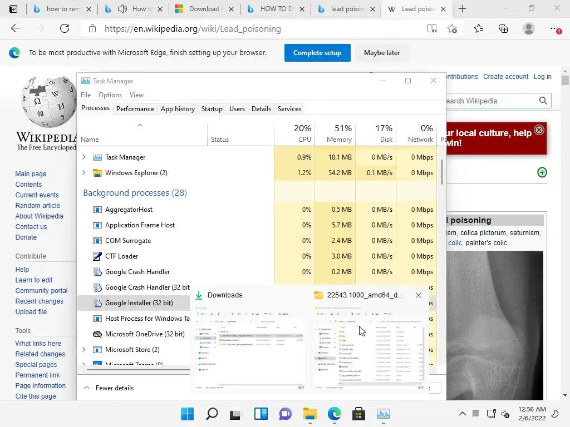Viewport: 570px width, 427px height.
Task: Open a new browser tab
Action: 462,9
